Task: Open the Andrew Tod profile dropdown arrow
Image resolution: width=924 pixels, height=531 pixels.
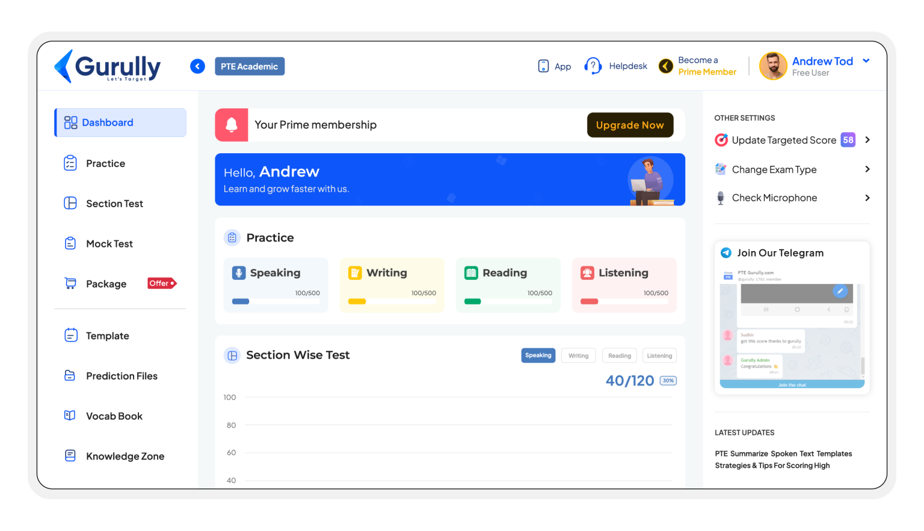Action: [x=866, y=61]
